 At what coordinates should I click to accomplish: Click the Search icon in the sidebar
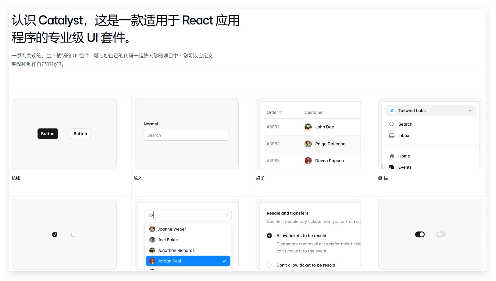pyautogui.click(x=392, y=124)
